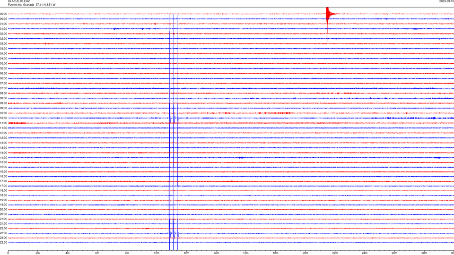454x255 pixels.
Task: Click the 10m tick label on the bottom axis
Action: [157, 253]
